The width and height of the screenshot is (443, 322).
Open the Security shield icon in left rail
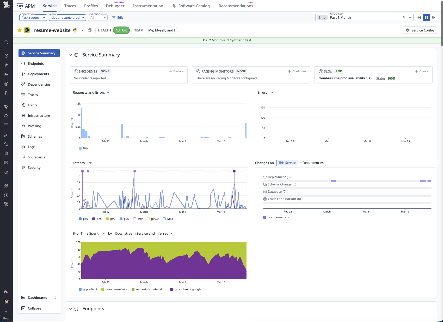[x=6, y=153]
